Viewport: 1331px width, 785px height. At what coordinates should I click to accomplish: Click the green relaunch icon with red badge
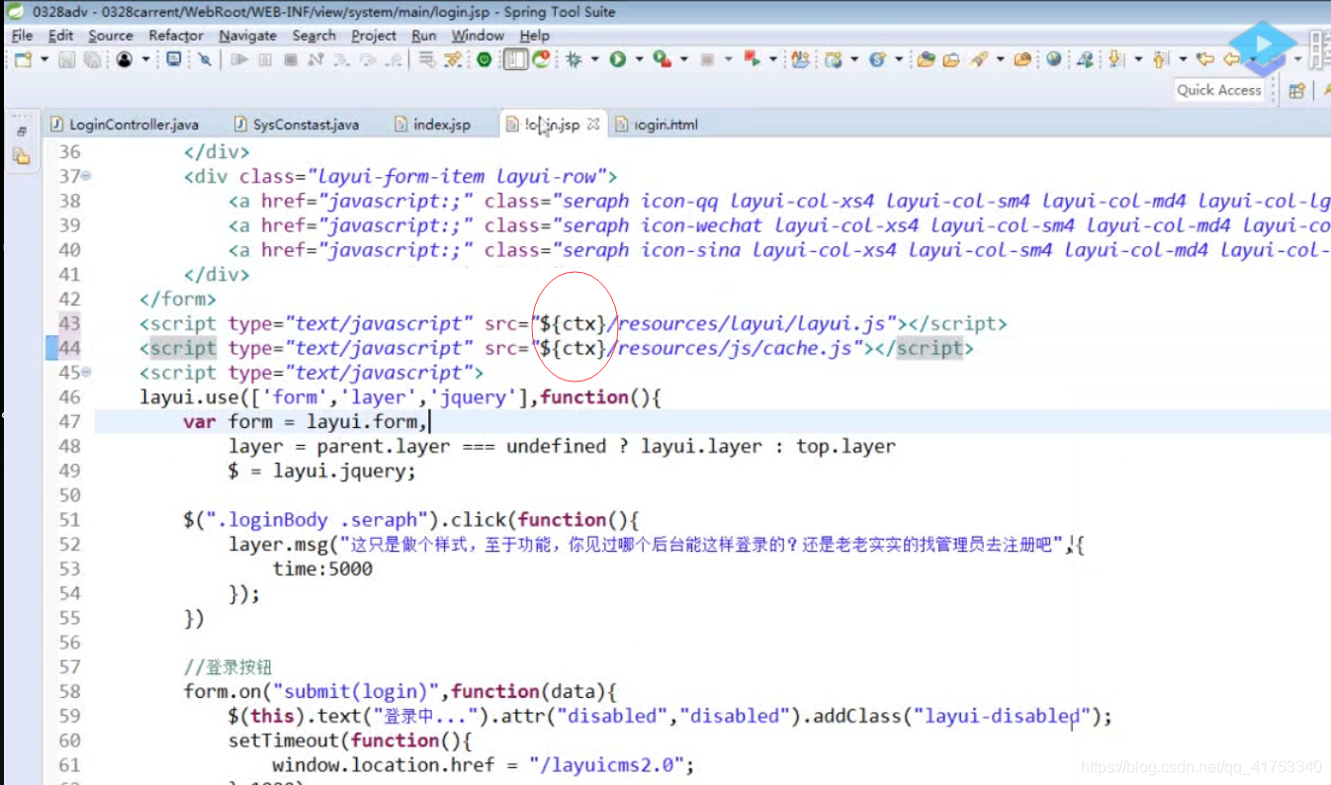click(541, 59)
